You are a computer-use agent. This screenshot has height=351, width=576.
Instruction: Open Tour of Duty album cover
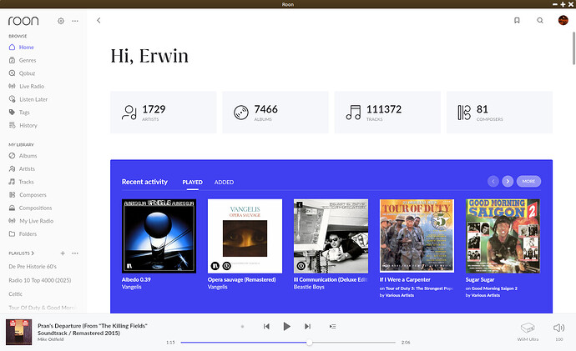click(417, 236)
